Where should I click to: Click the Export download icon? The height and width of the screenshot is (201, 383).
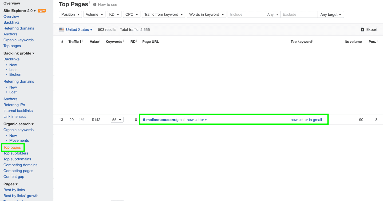click(362, 30)
